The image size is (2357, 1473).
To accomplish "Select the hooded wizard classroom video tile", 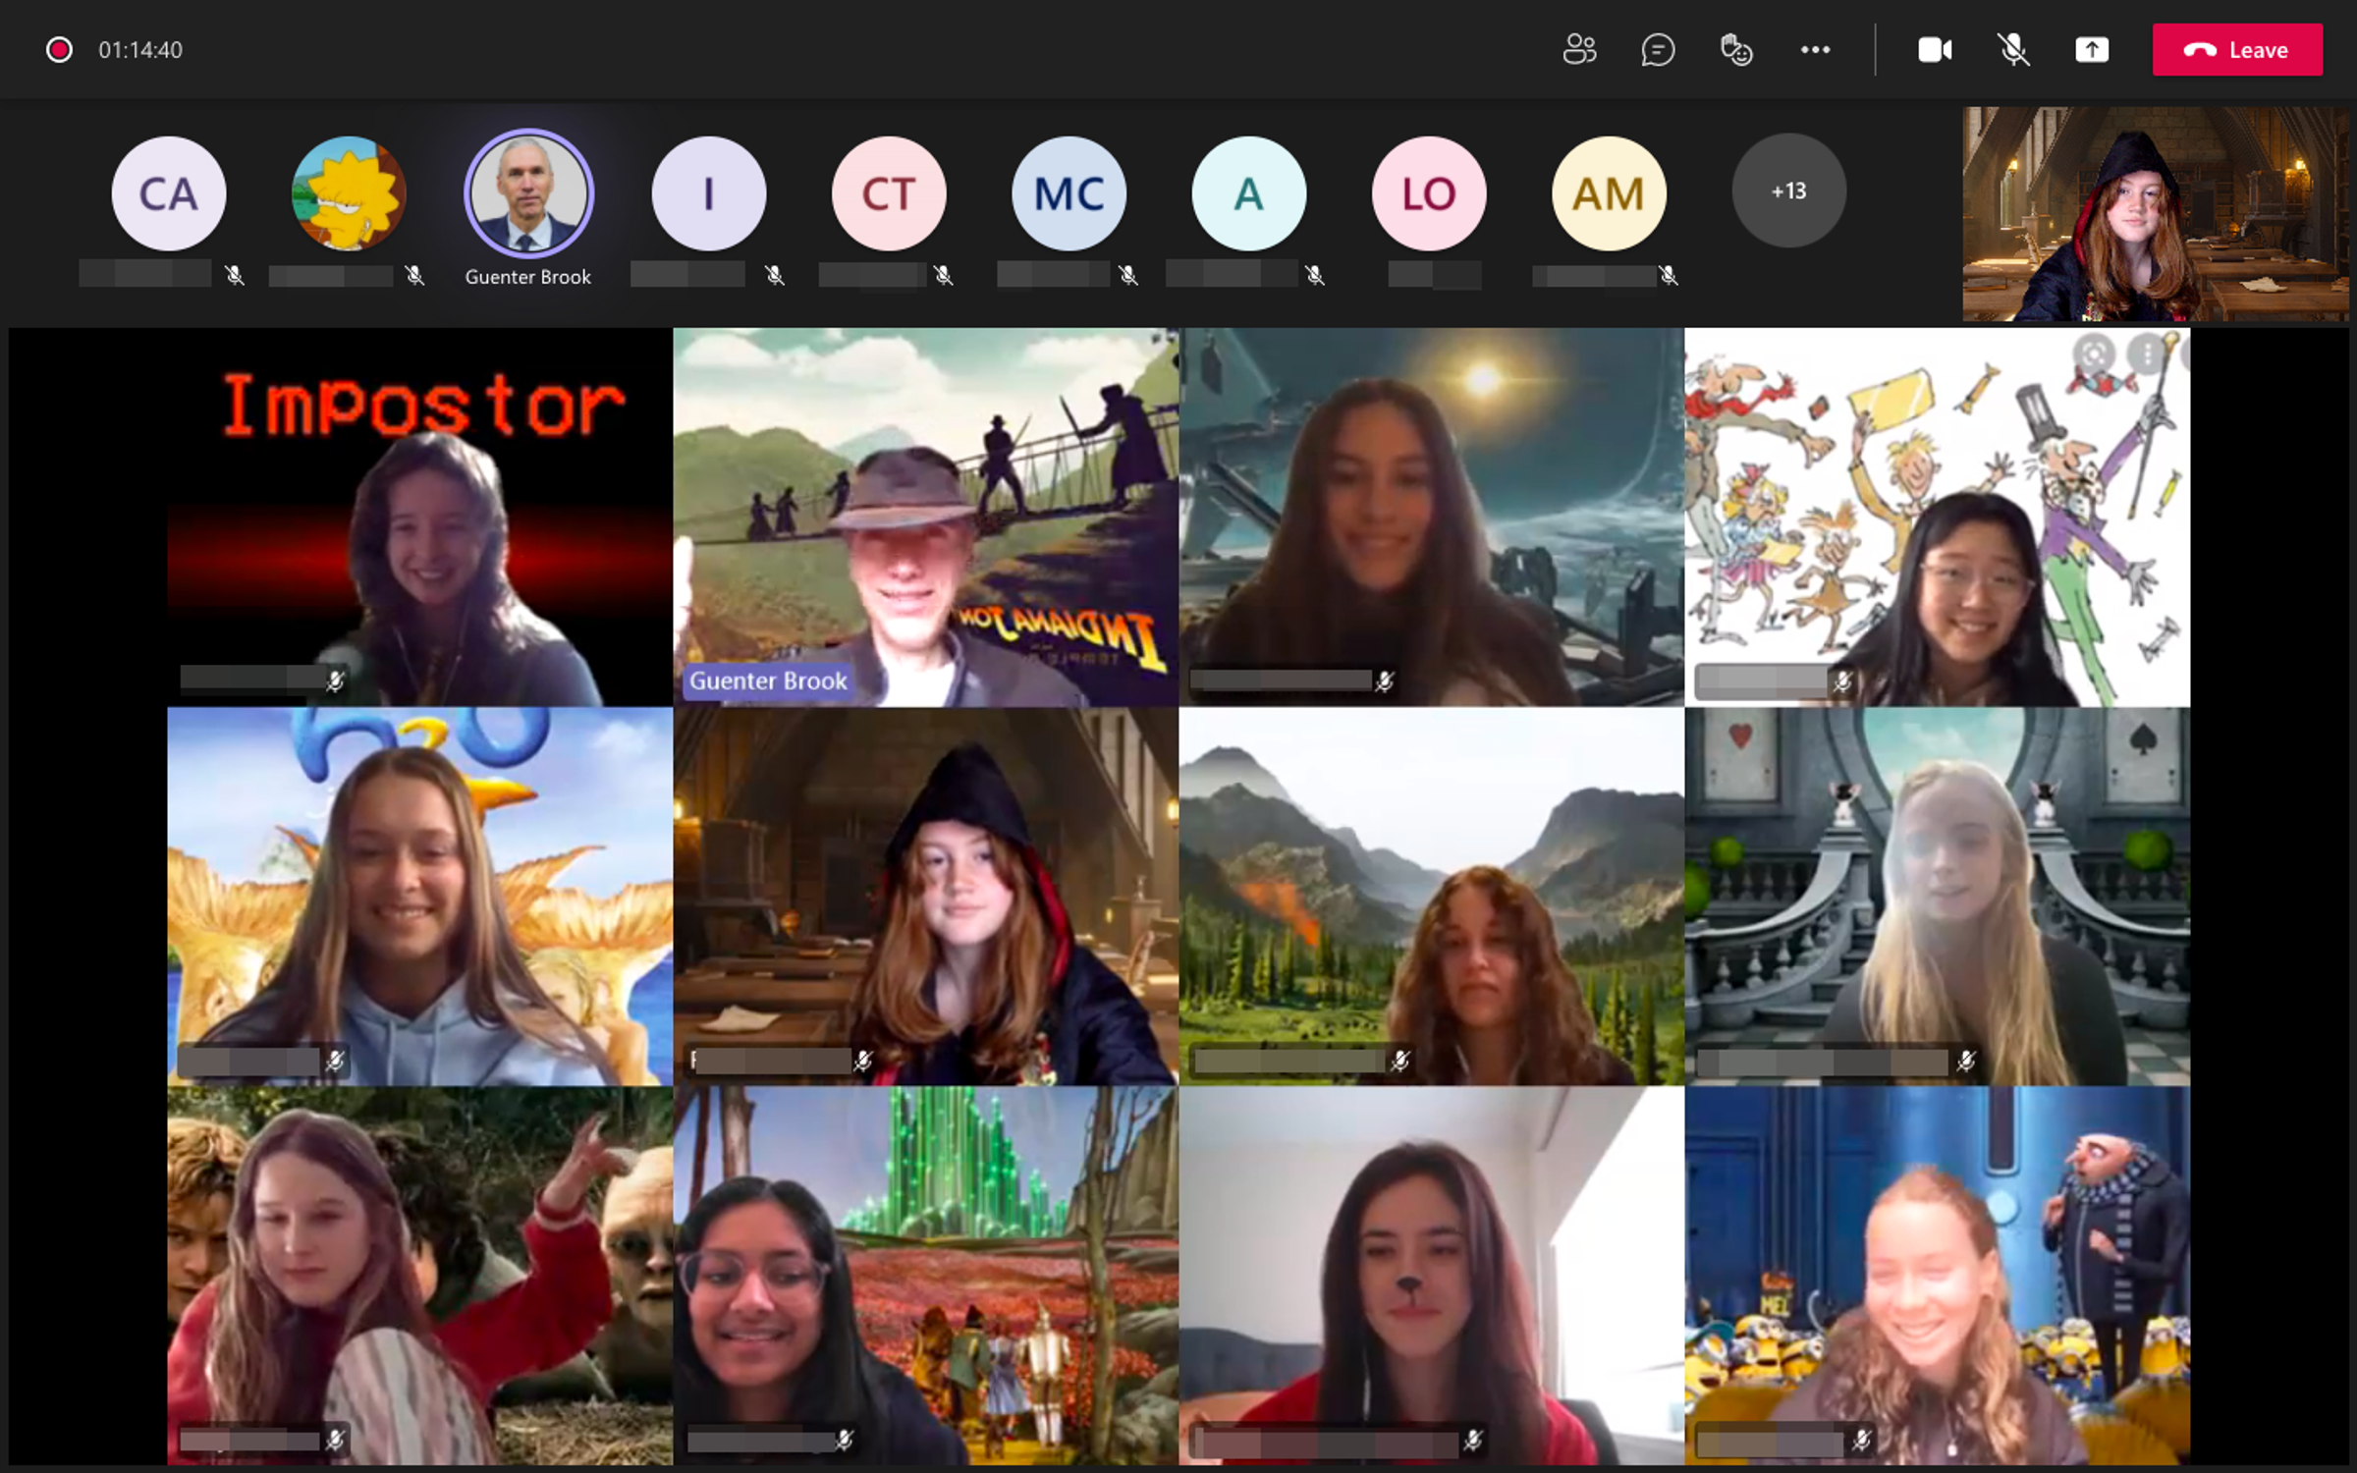I will click(x=926, y=896).
